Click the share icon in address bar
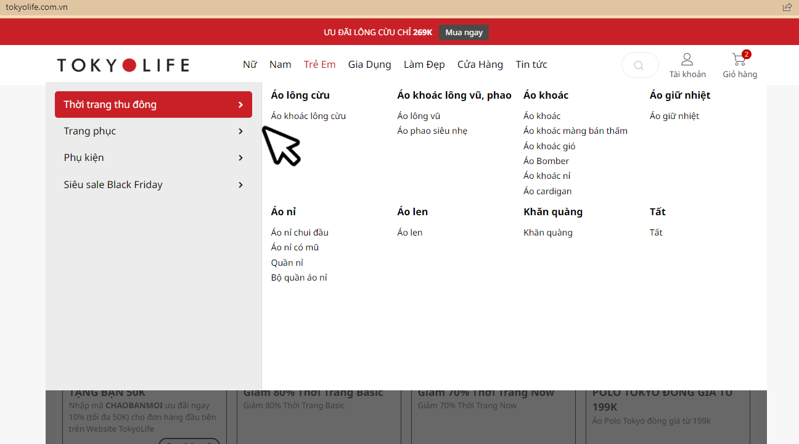This screenshot has width=799, height=444. 787,7
